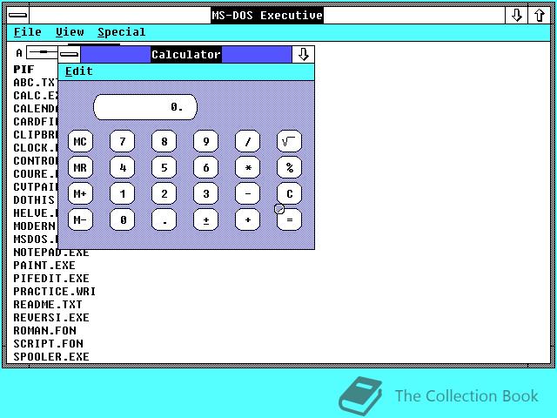Select PIFEDIT.EXE in file list
Screen dimensions: 557x418
pyautogui.click(x=51, y=279)
